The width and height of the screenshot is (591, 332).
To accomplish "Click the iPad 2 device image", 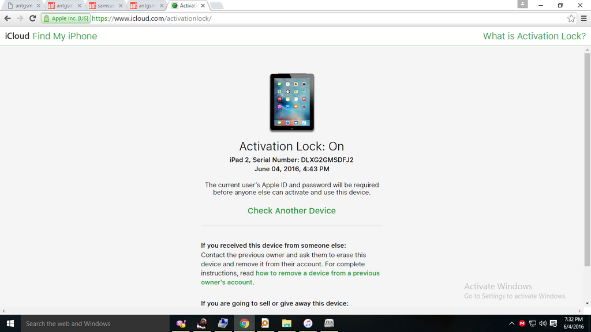I will 292,102.
